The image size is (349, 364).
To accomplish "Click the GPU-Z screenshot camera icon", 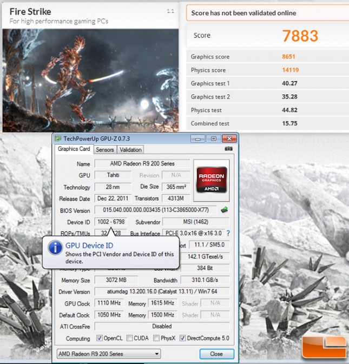I will [x=228, y=149].
